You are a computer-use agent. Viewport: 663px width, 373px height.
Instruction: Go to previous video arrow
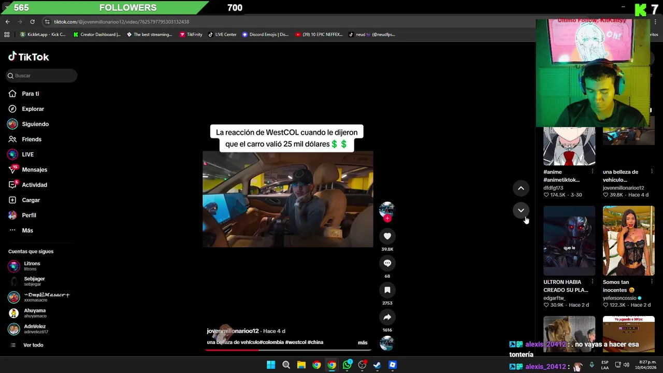click(x=521, y=188)
